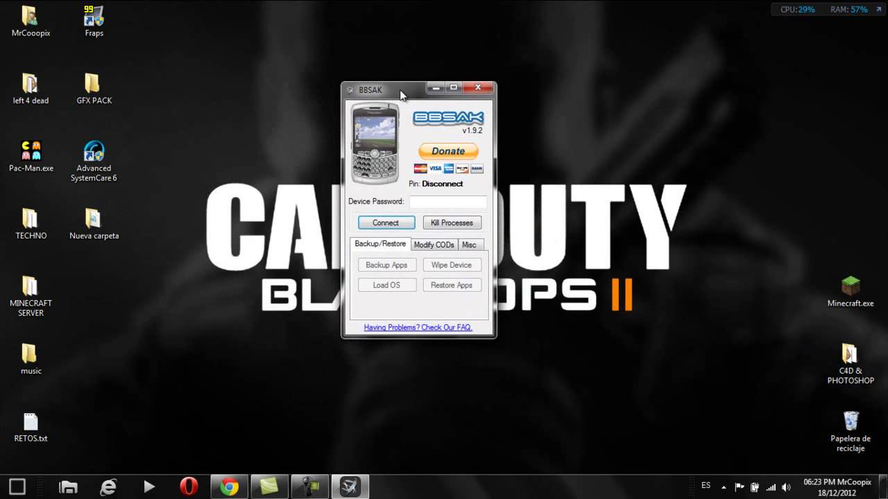Open the media player taskbar icon
Screen dimensions: 888x499
pos(148,487)
